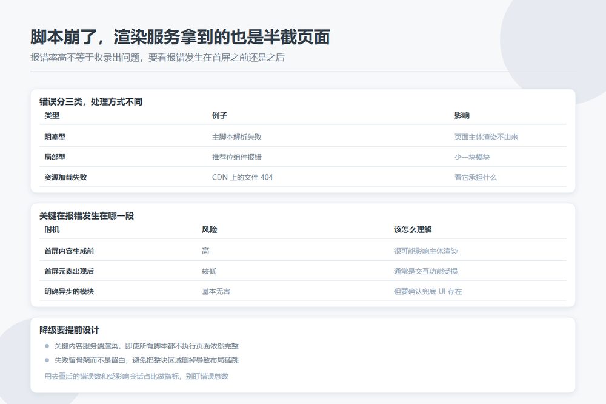
Task: Click the risk value 高
Action: point(205,251)
